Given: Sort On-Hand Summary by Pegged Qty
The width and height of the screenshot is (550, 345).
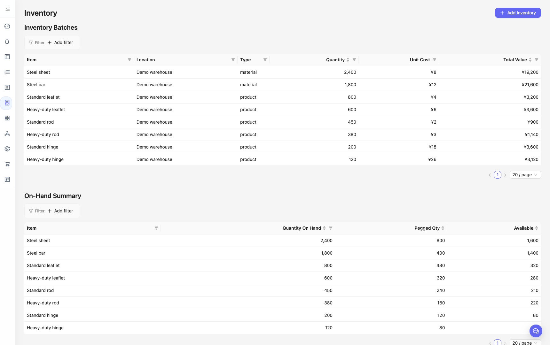Looking at the screenshot, I should point(443,228).
